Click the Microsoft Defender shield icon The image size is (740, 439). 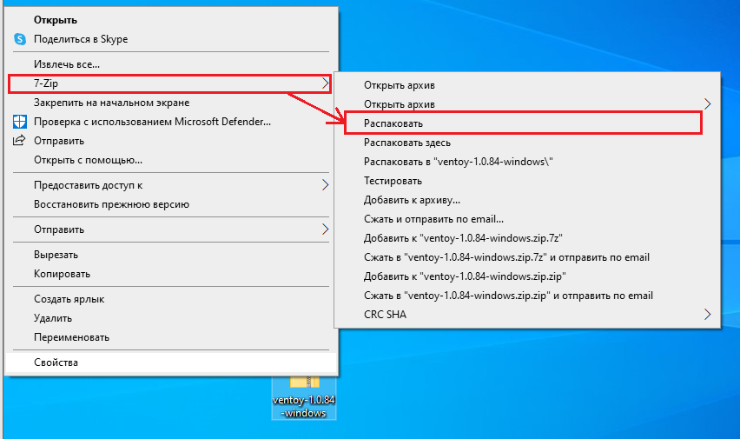(x=20, y=122)
